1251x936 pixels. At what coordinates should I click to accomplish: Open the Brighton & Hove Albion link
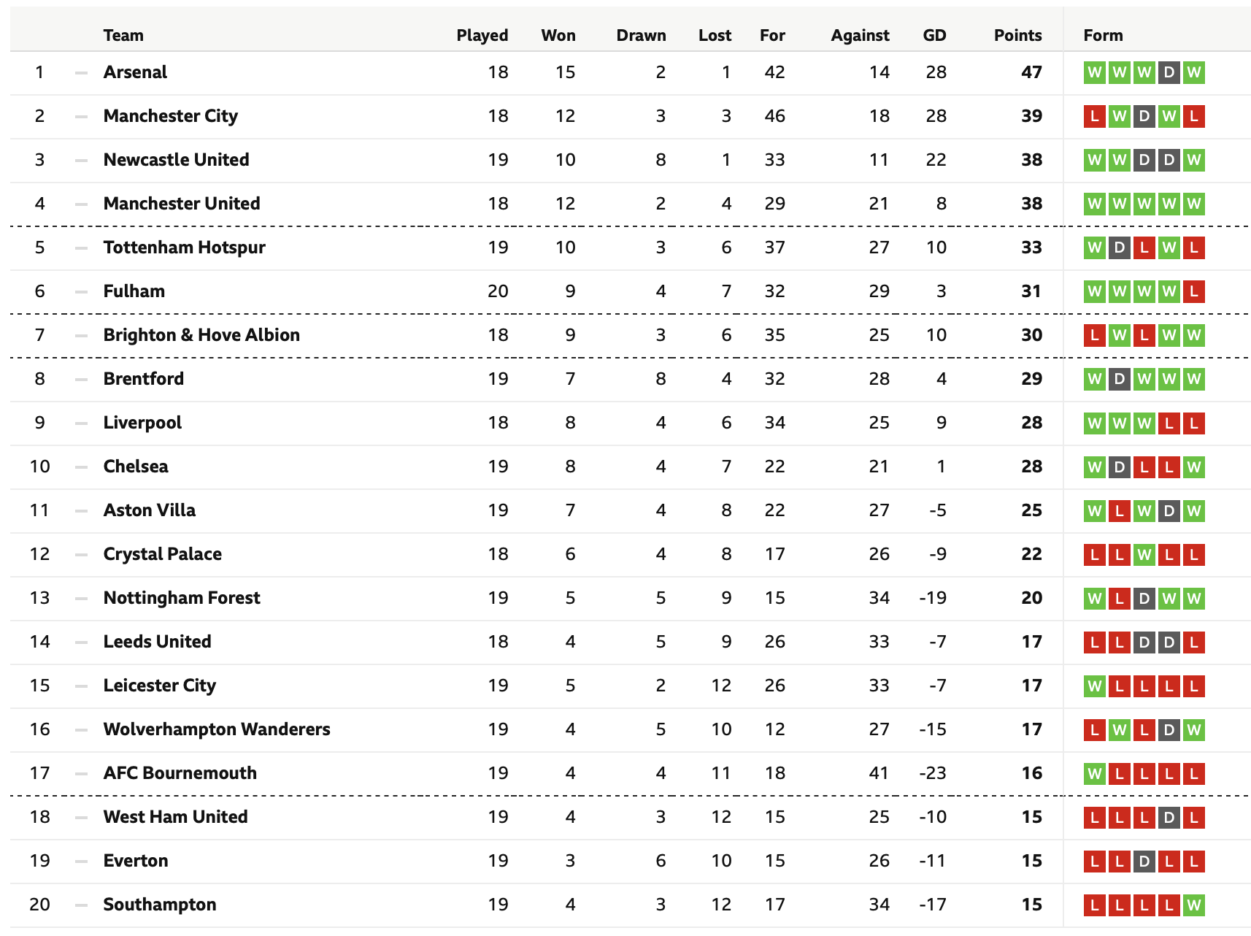click(x=201, y=335)
